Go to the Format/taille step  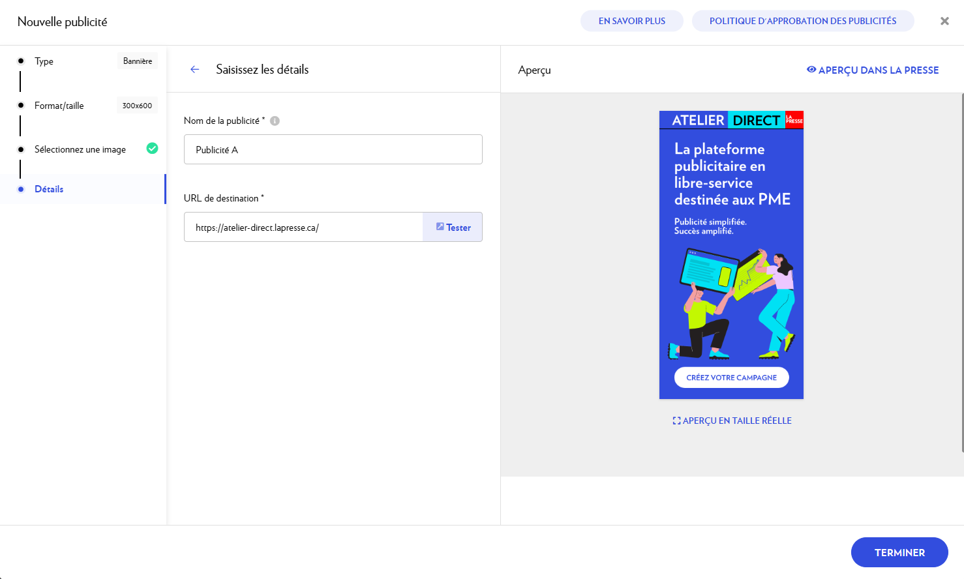tap(59, 106)
